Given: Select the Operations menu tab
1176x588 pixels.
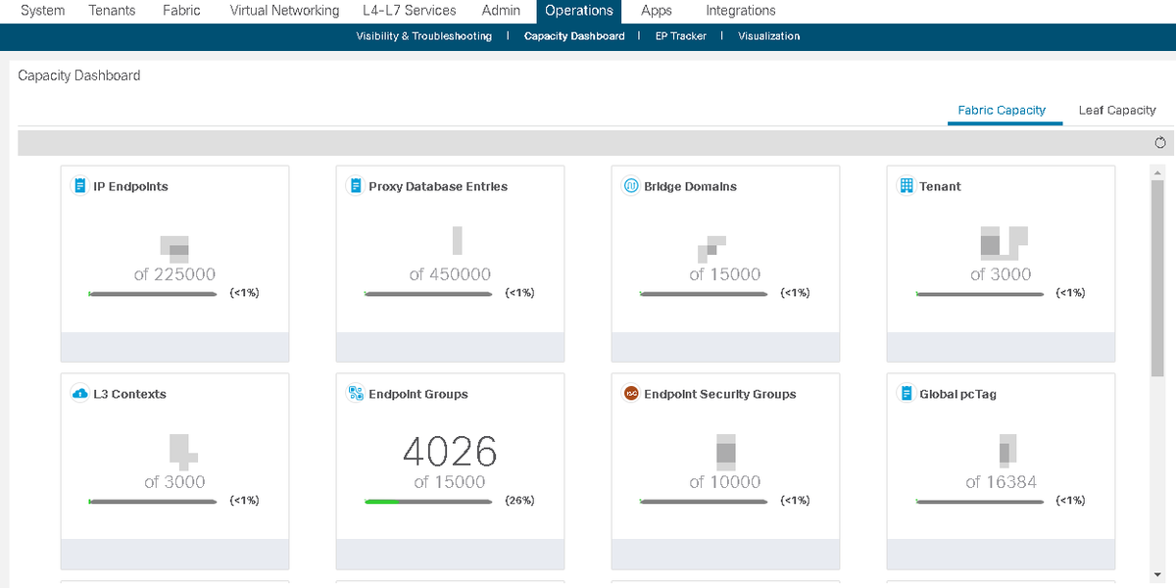Looking at the screenshot, I should (x=579, y=11).
